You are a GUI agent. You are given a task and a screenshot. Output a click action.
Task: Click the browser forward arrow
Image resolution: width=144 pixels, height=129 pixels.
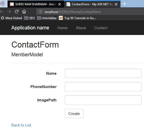pyautogui.click(x=9, y=12)
